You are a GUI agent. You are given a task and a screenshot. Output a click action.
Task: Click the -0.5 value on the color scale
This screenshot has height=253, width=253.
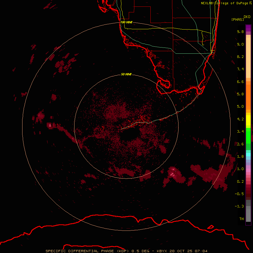(x=239, y=194)
